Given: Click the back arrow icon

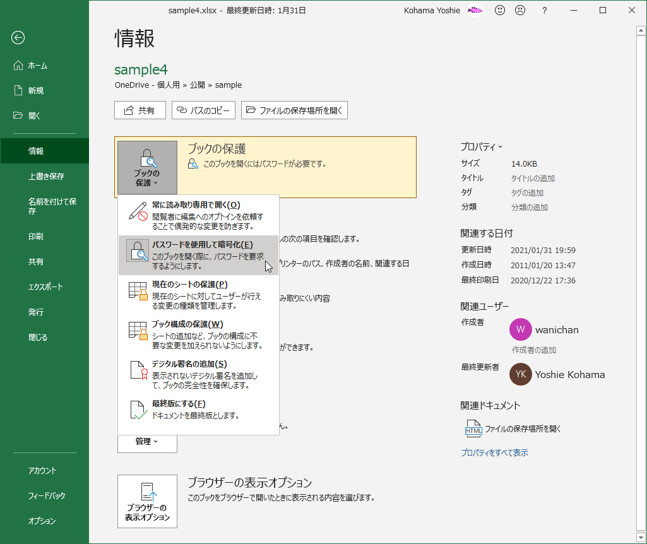Looking at the screenshot, I should (18, 37).
